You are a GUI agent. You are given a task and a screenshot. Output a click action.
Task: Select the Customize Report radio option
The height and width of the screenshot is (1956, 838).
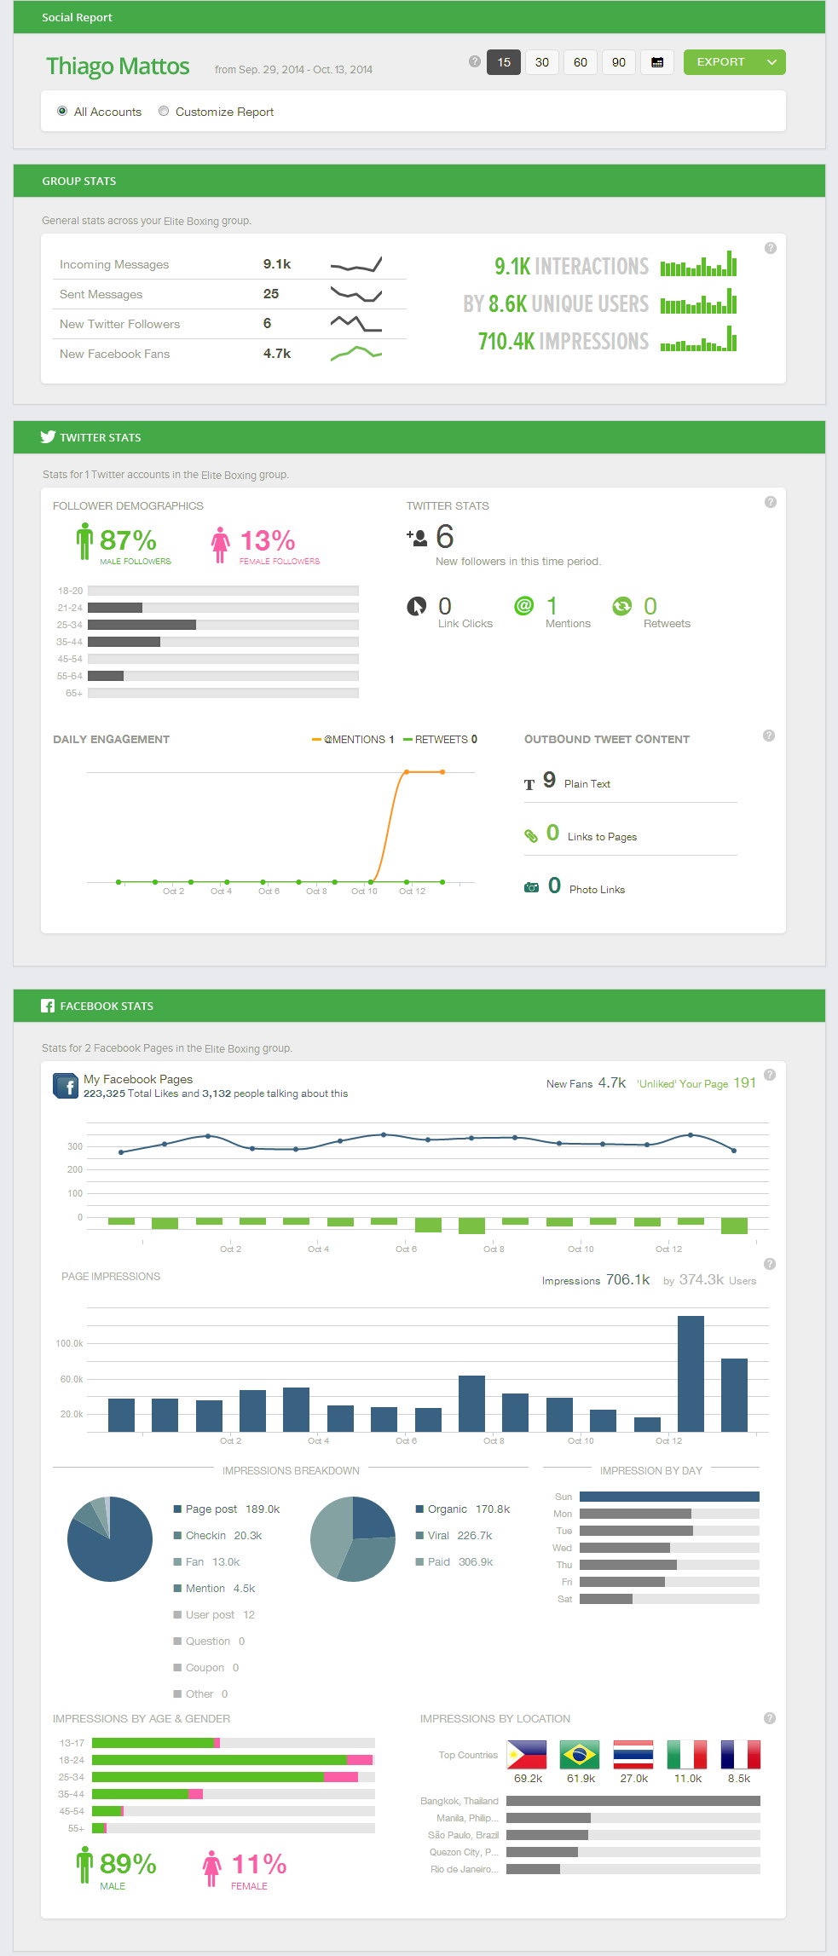[164, 112]
